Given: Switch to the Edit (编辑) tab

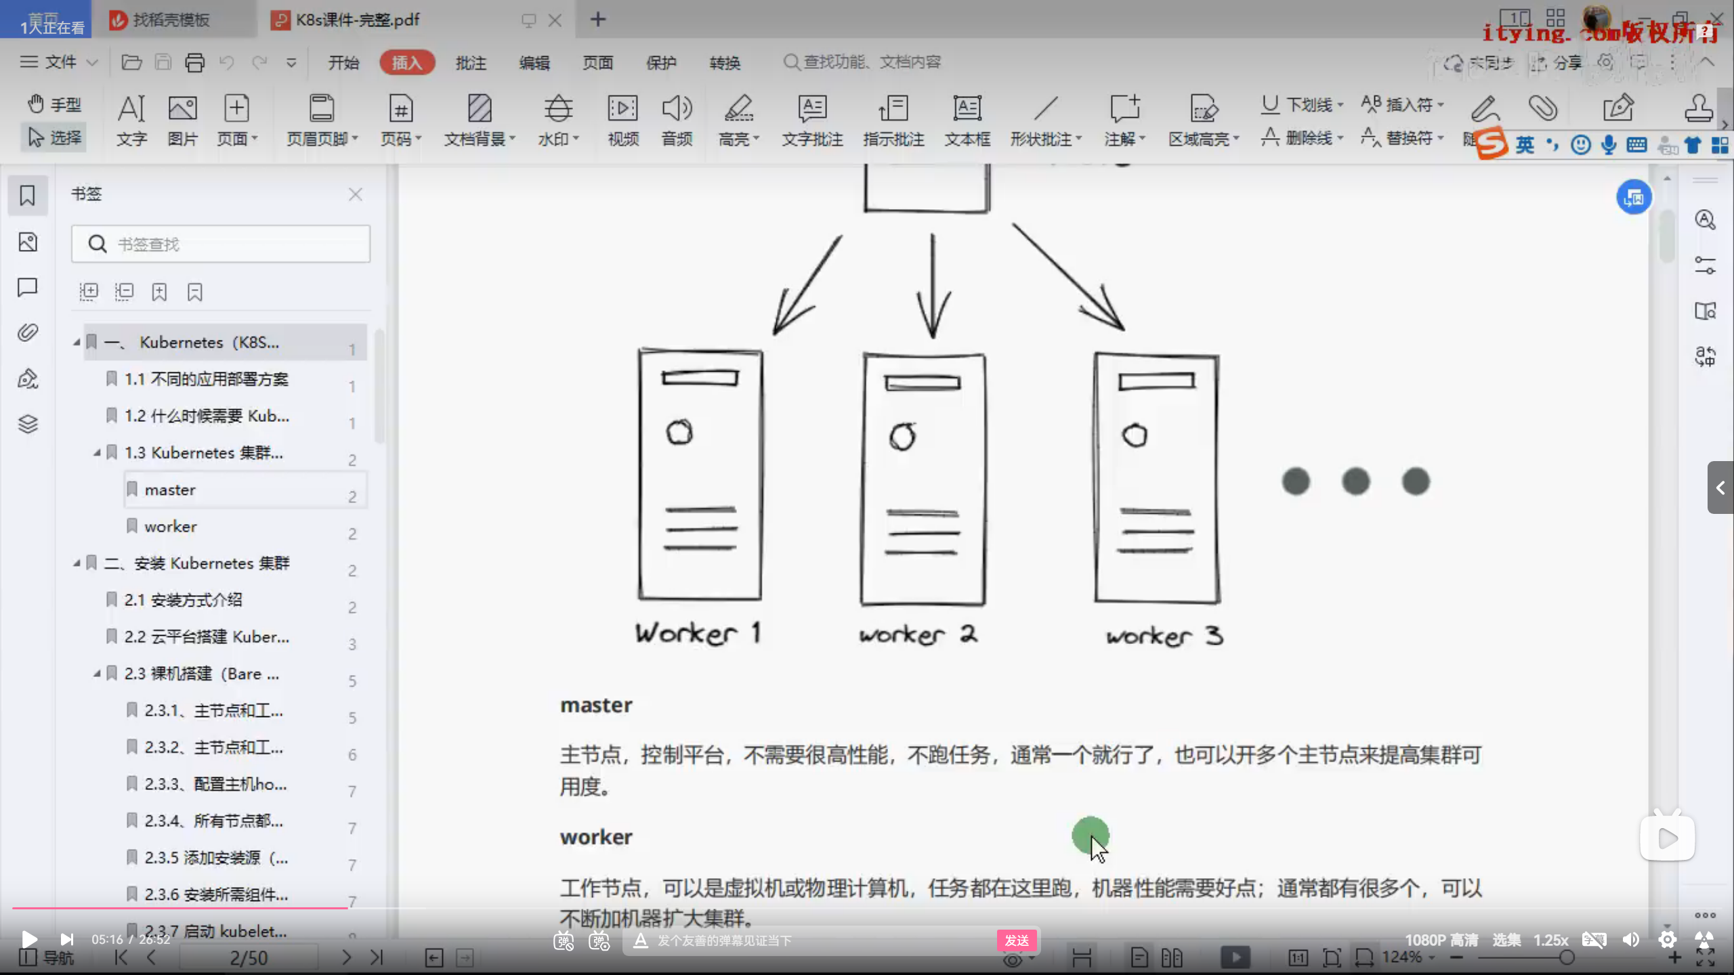Looking at the screenshot, I should [534, 62].
